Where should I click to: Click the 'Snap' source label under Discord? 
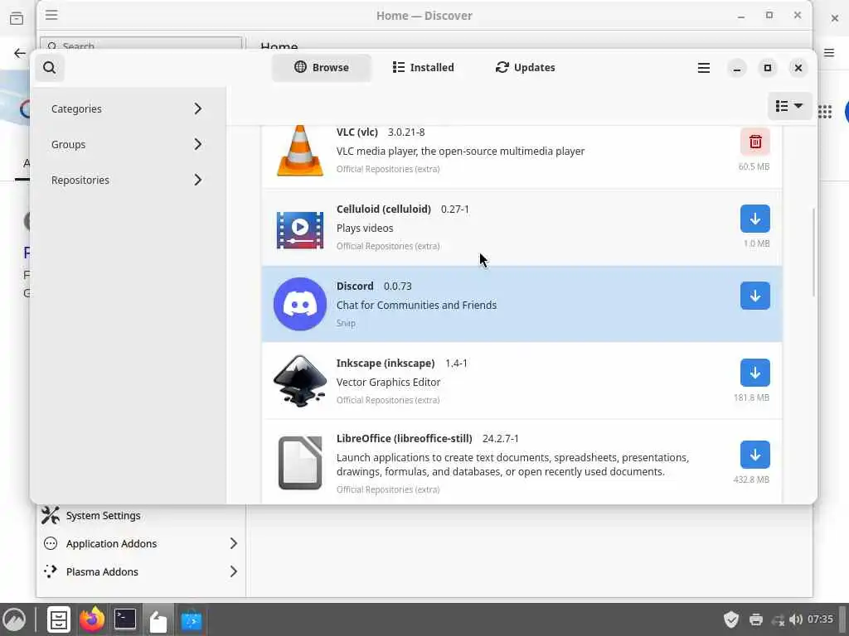click(x=346, y=324)
